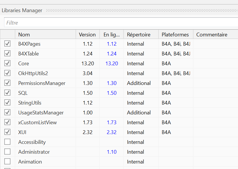Viewport: 238px width, 169px height.
Task: Select the B4XTable library name
Action: tap(28, 54)
